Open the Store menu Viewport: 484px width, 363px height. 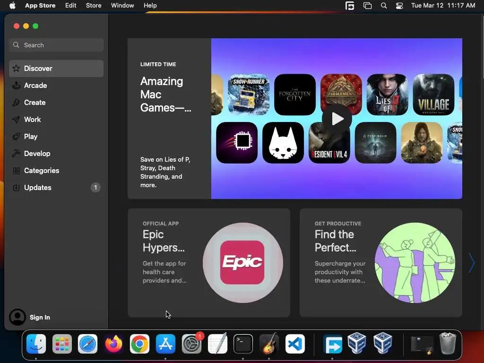(x=94, y=6)
